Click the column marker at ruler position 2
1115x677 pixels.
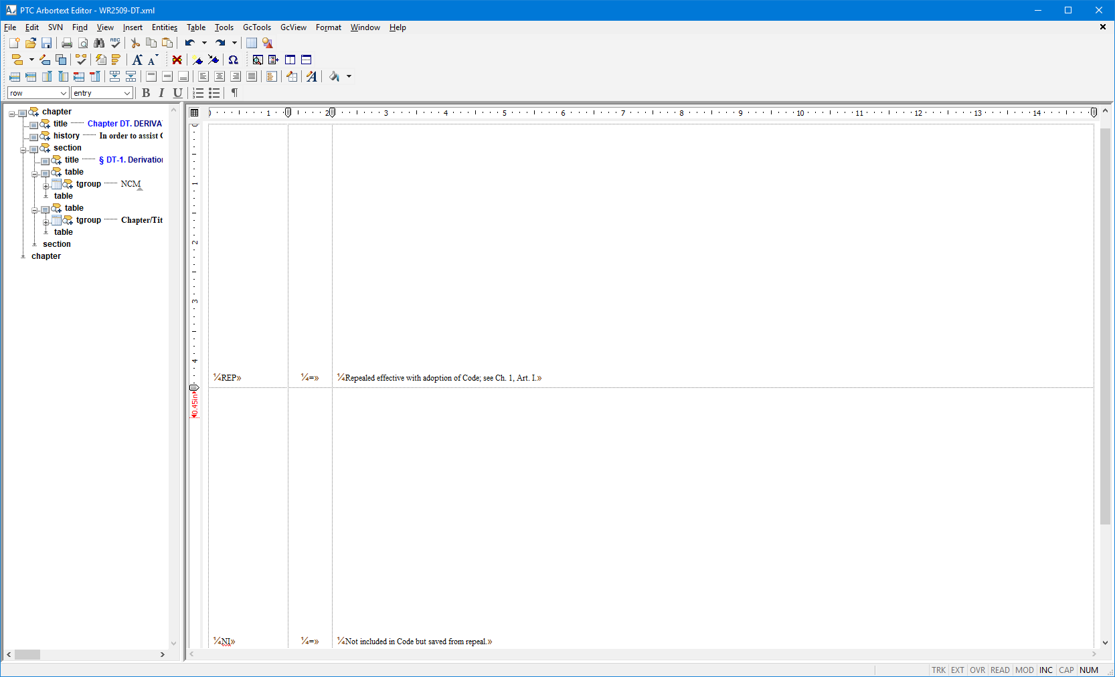[x=331, y=112]
